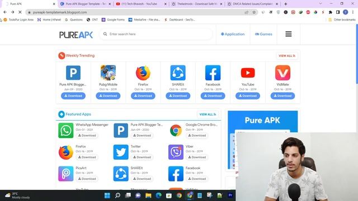The height and width of the screenshot is (201, 358).
Task: Open Windows Start button on taskbar
Action: [107, 195]
